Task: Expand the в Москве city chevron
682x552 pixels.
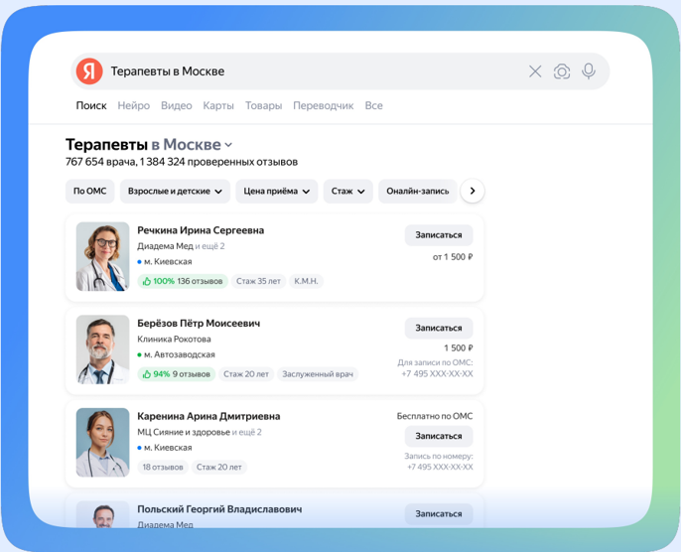Action: [x=228, y=145]
